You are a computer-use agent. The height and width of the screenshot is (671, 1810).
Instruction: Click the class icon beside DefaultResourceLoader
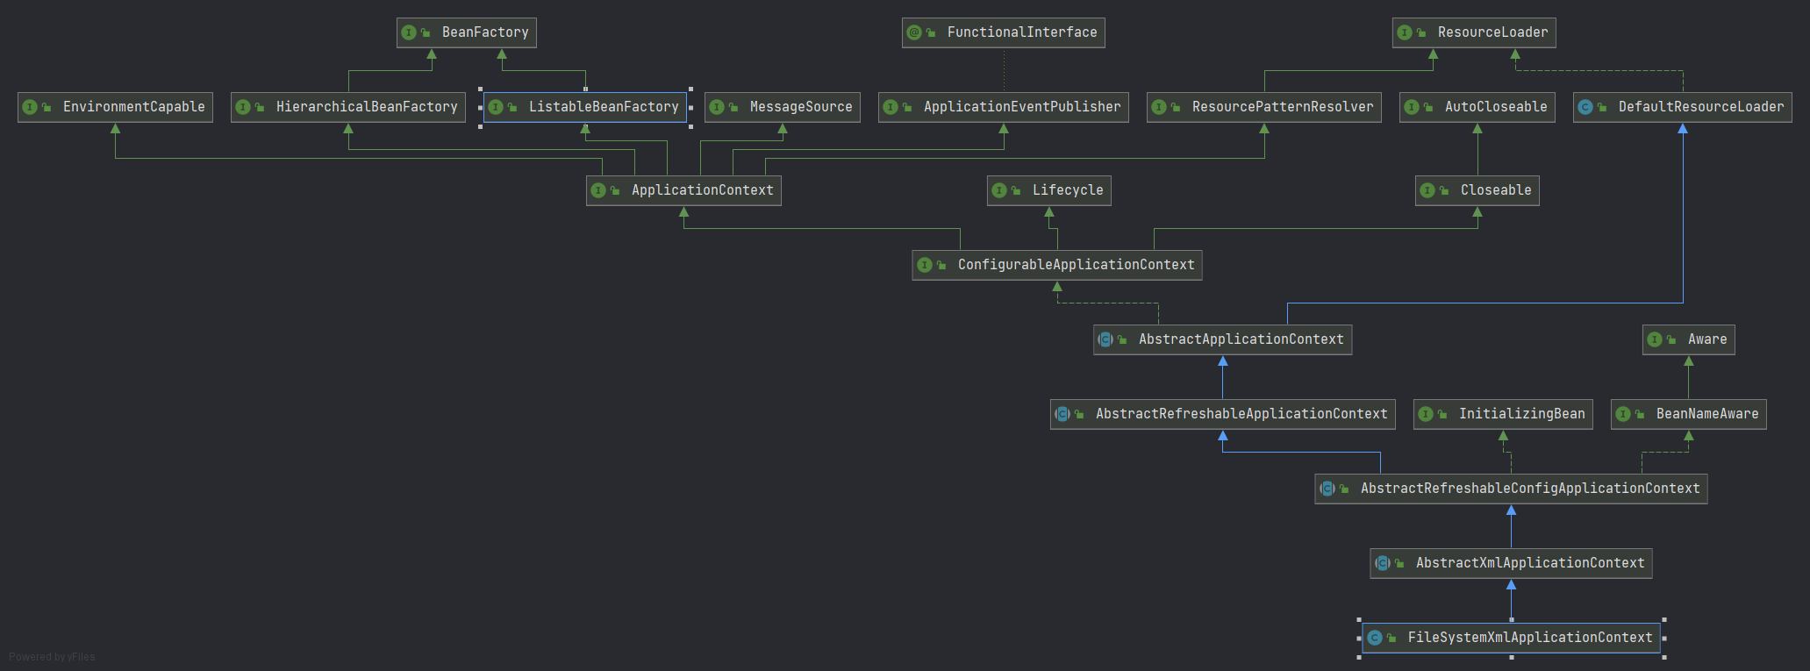1585,107
